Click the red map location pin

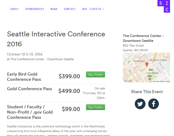click(147, 65)
